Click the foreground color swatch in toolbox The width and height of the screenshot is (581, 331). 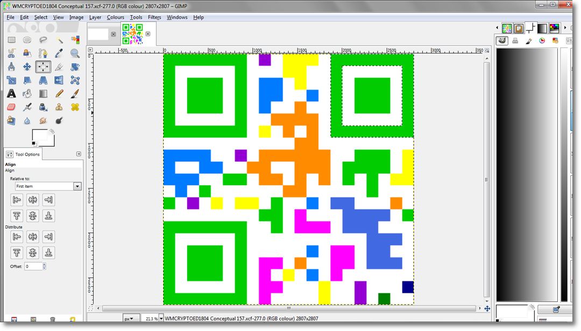tap(40, 135)
